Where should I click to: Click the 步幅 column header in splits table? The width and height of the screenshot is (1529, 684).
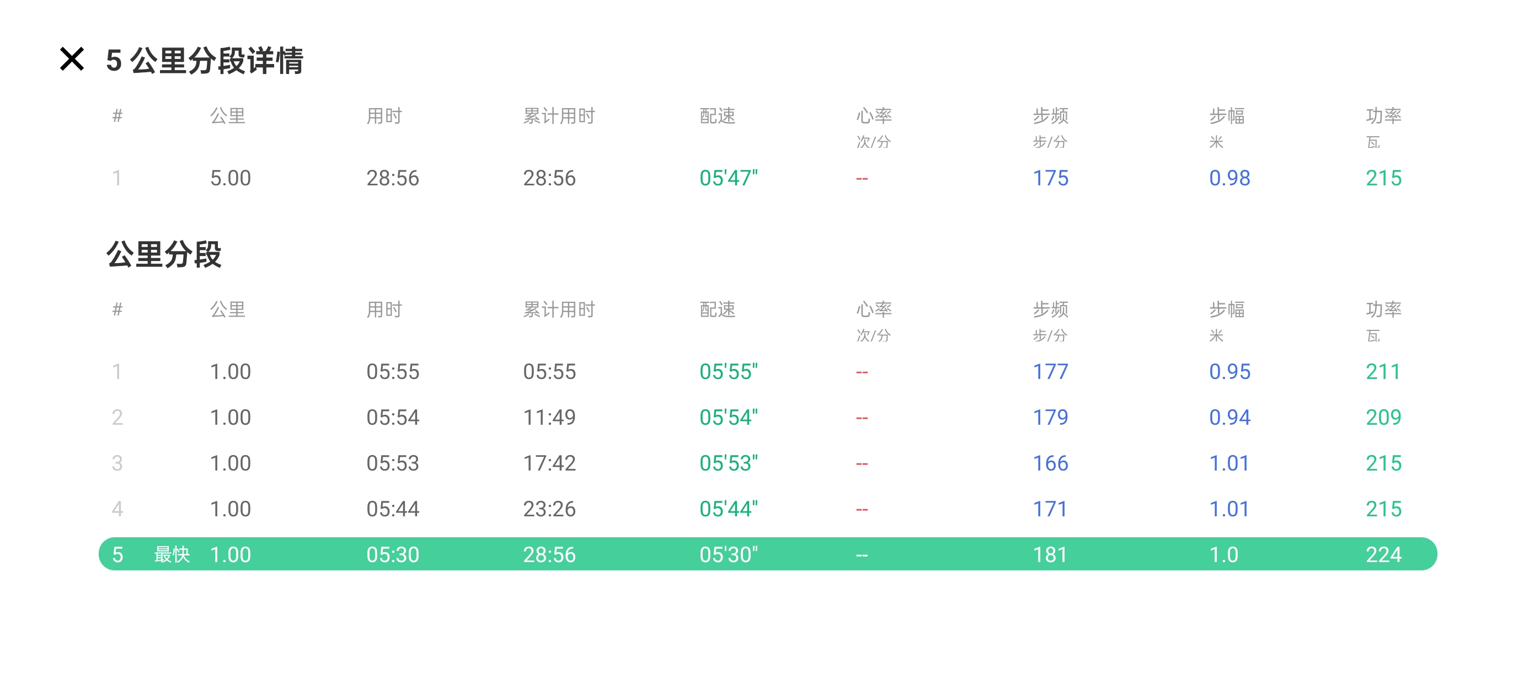(1226, 309)
